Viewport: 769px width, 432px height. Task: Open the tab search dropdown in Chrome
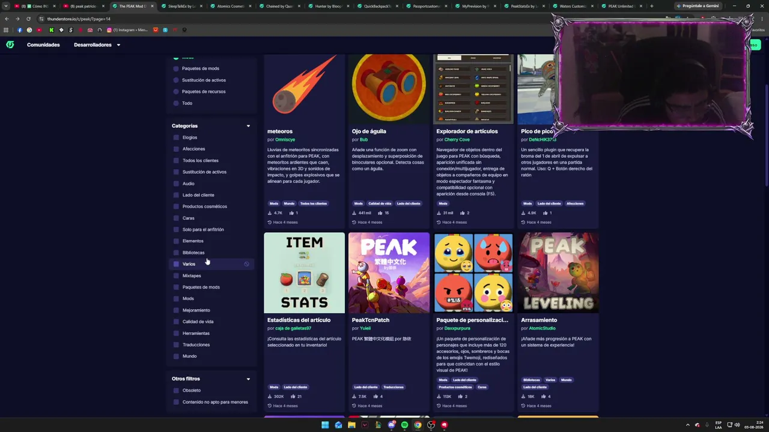coord(6,6)
